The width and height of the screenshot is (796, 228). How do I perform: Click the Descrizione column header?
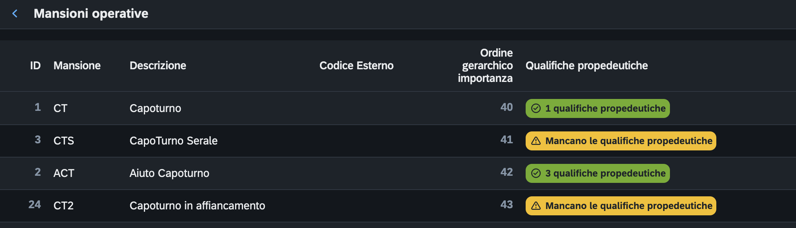pyautogui.click(x=158, y=66)
